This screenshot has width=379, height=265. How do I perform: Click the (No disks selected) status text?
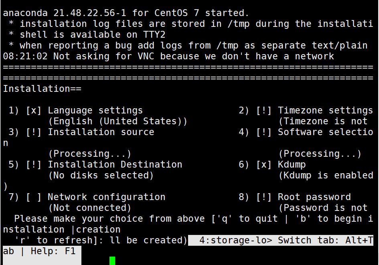(x=101, y=176)
